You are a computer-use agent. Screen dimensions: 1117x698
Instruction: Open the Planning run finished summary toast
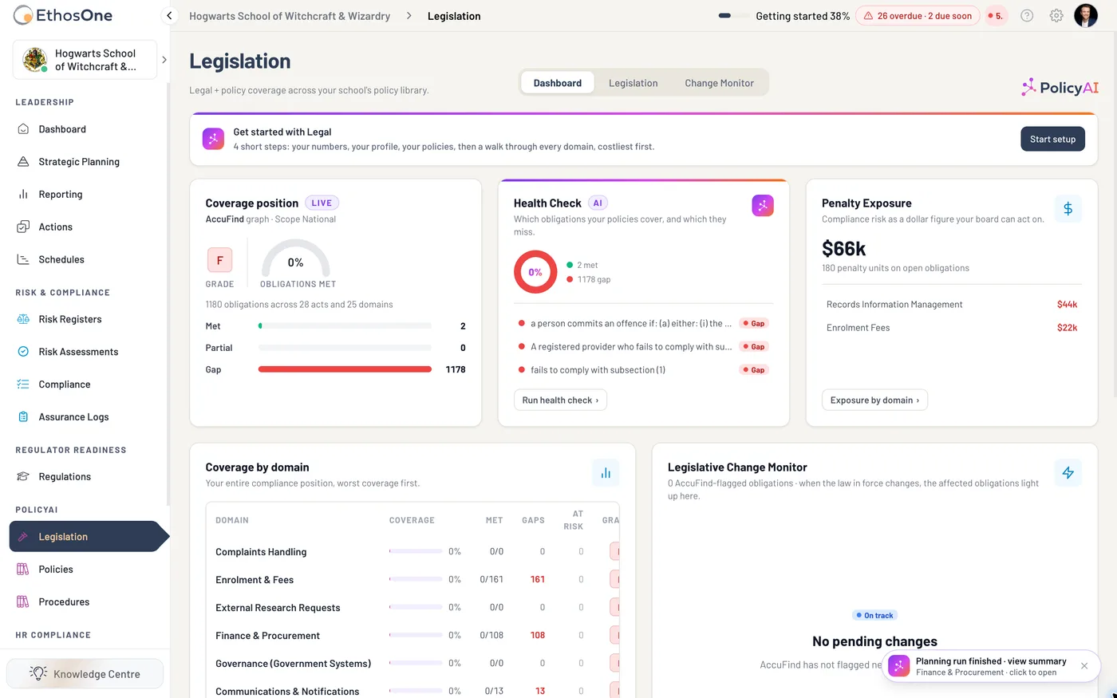(x=990, y=666)
